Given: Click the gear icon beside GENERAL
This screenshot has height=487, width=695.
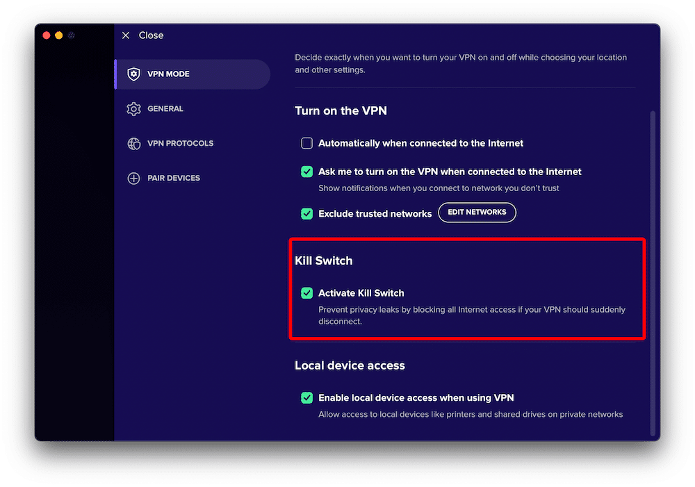Looking at the screenshot, I should 133,109.
